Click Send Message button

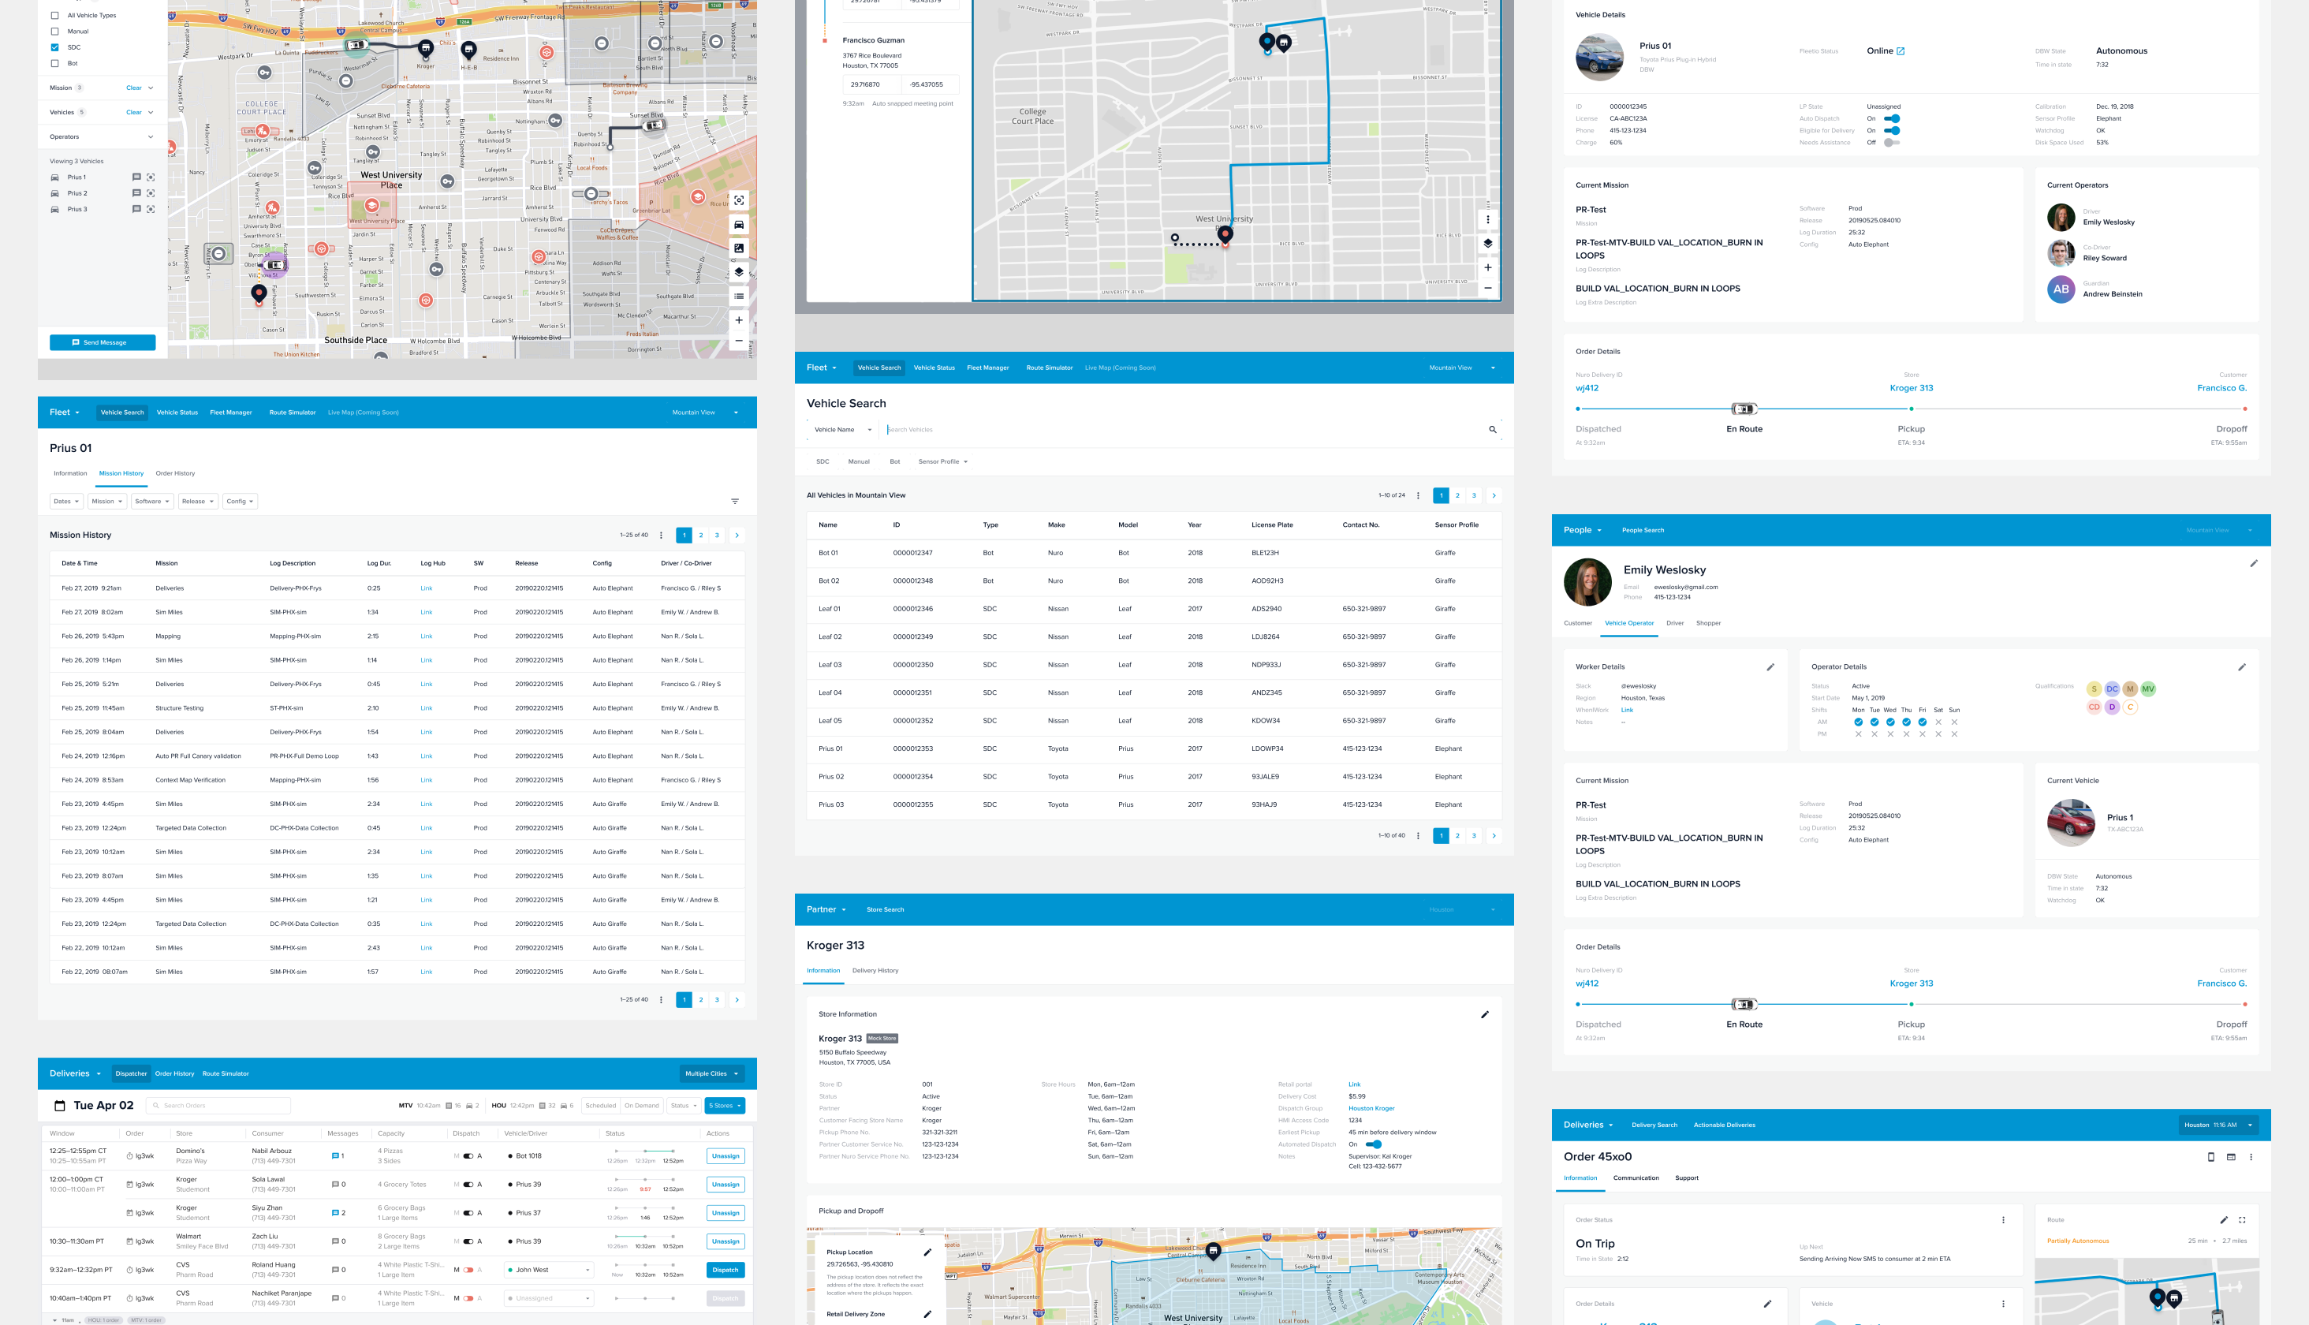[x=103, y=343]
